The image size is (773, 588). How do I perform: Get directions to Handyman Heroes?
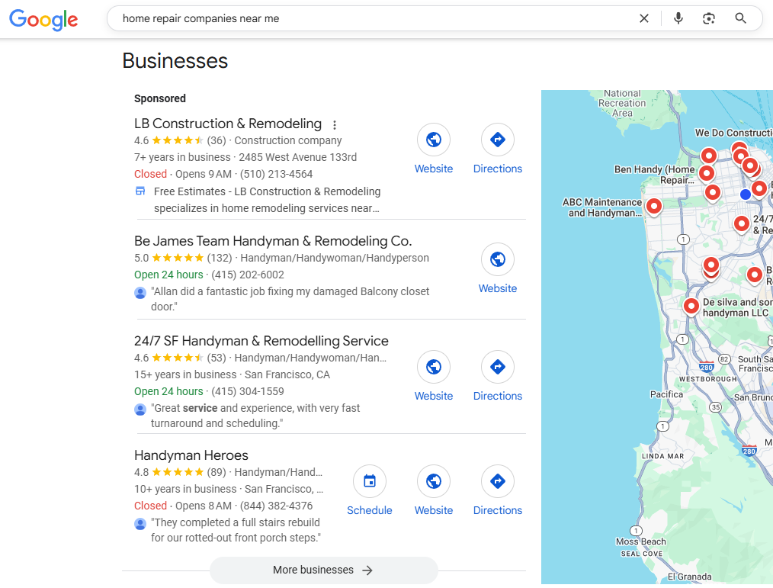[497, 481]
